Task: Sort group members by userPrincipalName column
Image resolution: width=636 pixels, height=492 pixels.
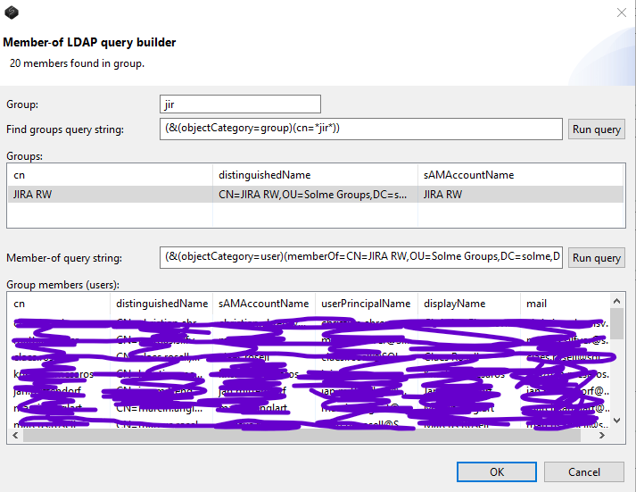Action: click(367, 304)
